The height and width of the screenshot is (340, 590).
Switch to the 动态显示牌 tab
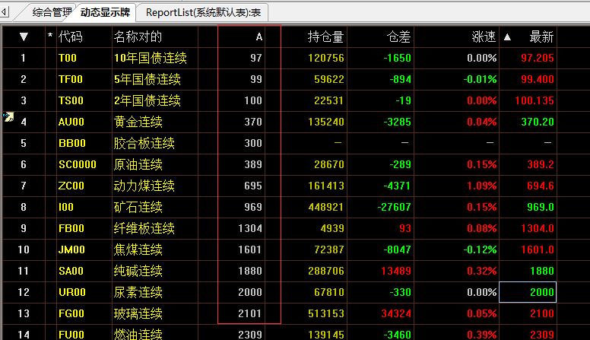click(x=105, y=12)
